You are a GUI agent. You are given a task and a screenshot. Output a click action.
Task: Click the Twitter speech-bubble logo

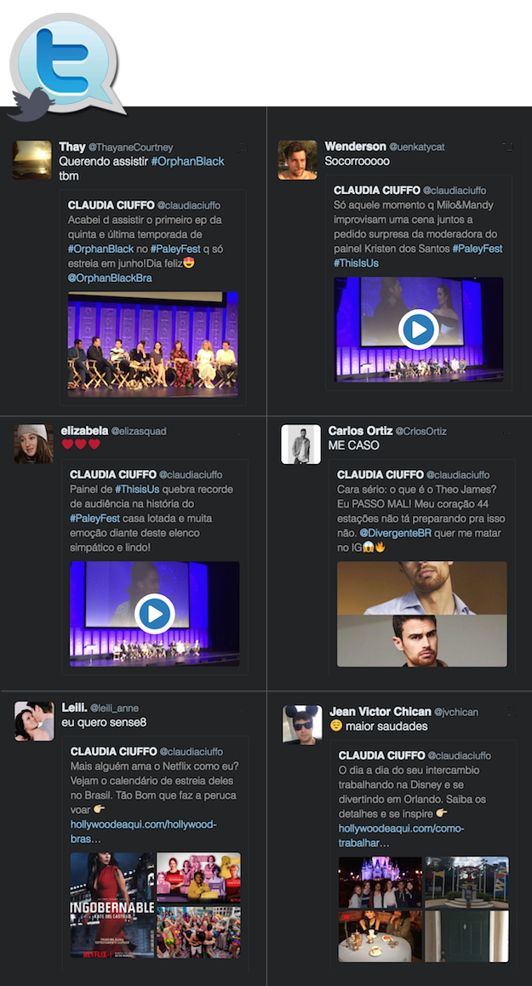(x=64, y=64)
